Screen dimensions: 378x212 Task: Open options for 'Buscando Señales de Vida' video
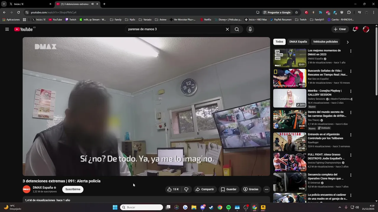coord(351,71)
